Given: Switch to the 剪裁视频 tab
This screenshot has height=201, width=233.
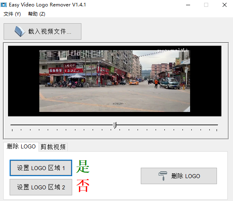Looking at the screenshot, I should pos(53,147).
